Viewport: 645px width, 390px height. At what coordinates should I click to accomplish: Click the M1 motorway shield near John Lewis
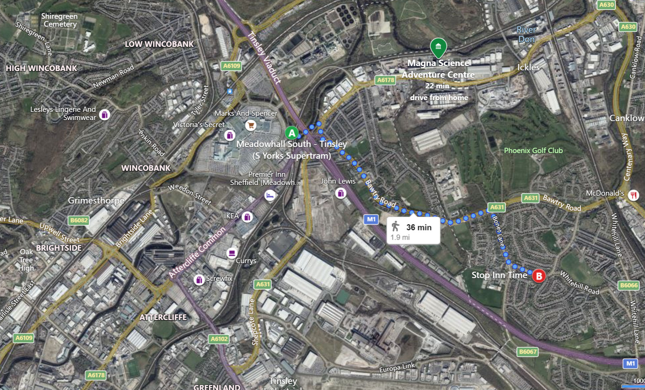click(371, 219)
